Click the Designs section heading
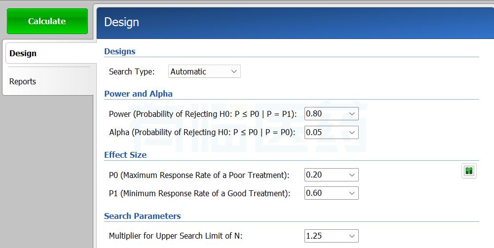Screen dimensions: 494x248 (120, 51)
